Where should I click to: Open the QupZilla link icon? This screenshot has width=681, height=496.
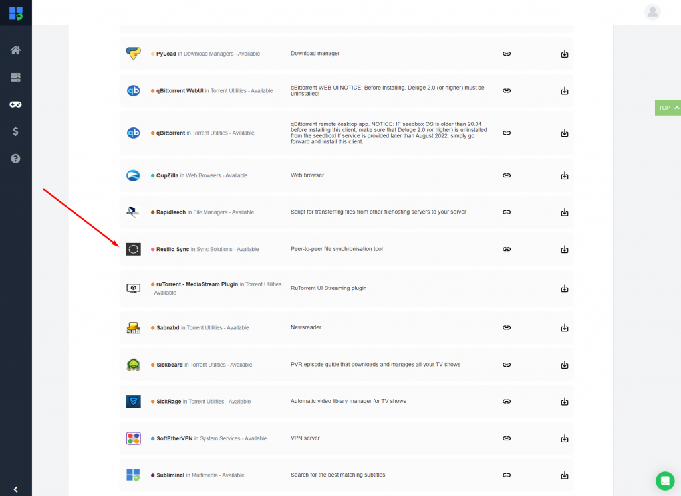(x=506, y=175)
